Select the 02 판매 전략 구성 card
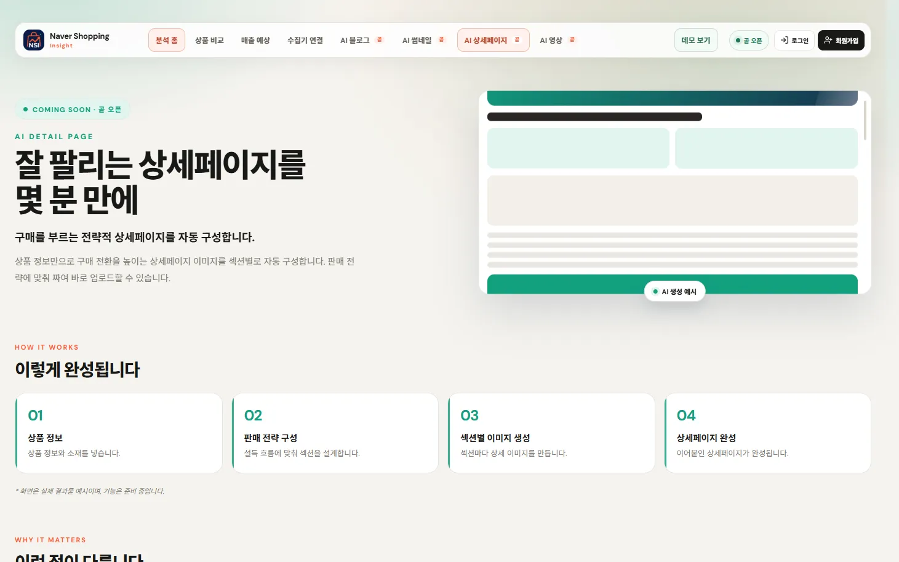 pyautogui.click(x=335, y=433)
